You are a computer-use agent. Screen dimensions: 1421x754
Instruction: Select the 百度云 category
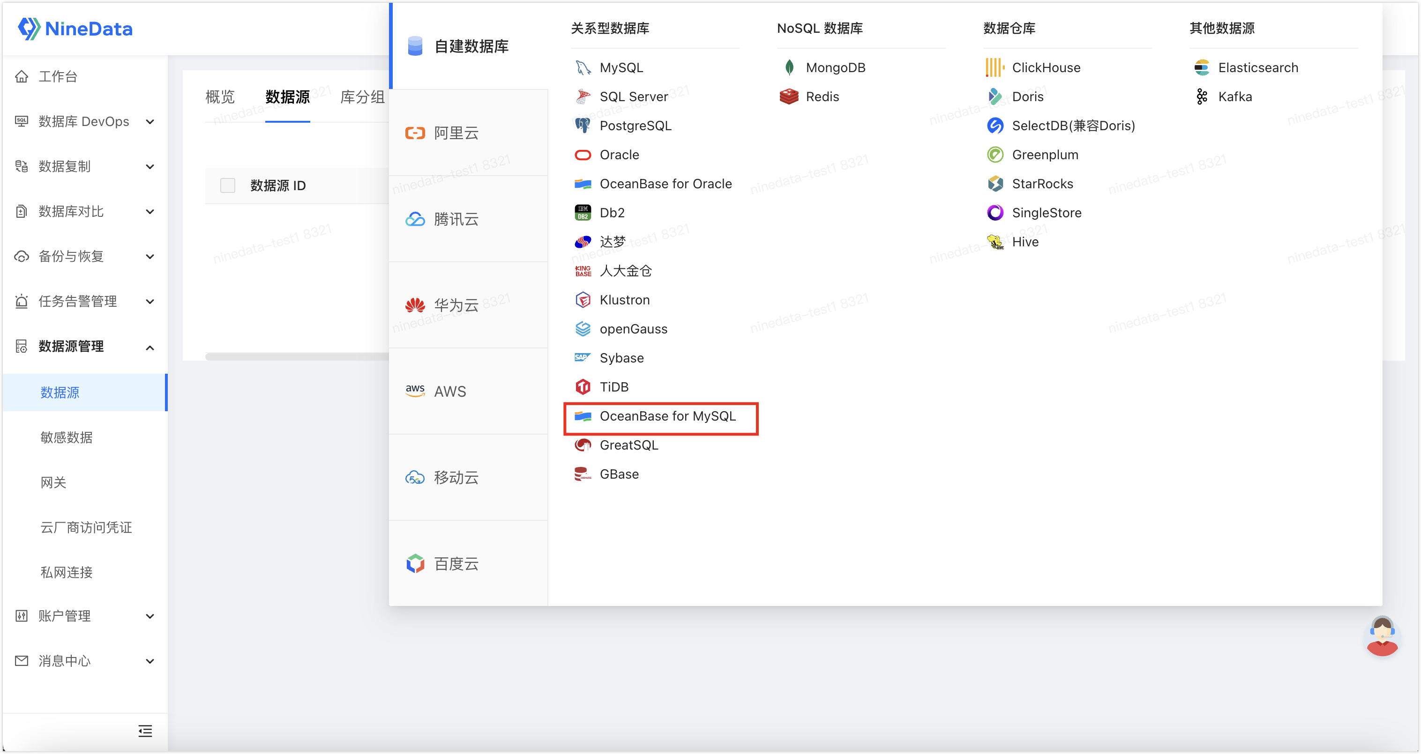469,563
